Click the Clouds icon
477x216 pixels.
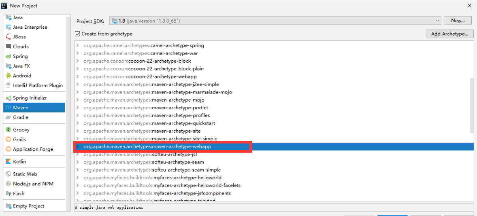click(8, 47)
